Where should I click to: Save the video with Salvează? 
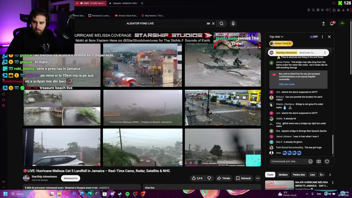click(243, 178)
